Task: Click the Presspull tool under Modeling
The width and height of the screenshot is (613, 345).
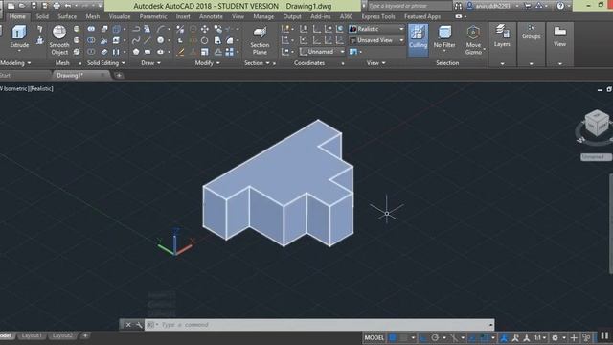Action: click(40, 40)
